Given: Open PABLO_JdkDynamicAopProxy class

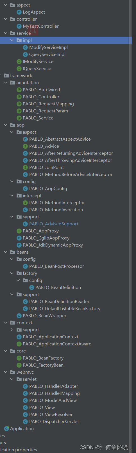Looking at the screenshot, I should [x=53, y=245].
